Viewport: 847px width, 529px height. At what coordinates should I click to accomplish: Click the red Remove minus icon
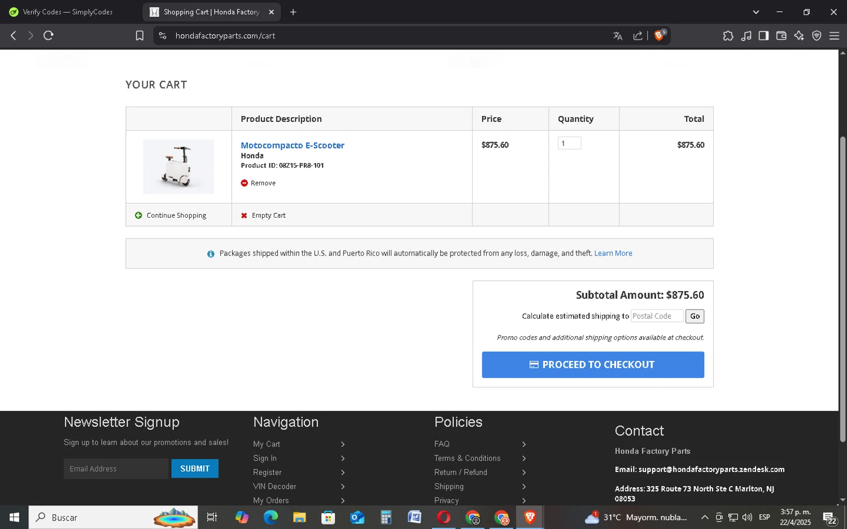(245, 183)
